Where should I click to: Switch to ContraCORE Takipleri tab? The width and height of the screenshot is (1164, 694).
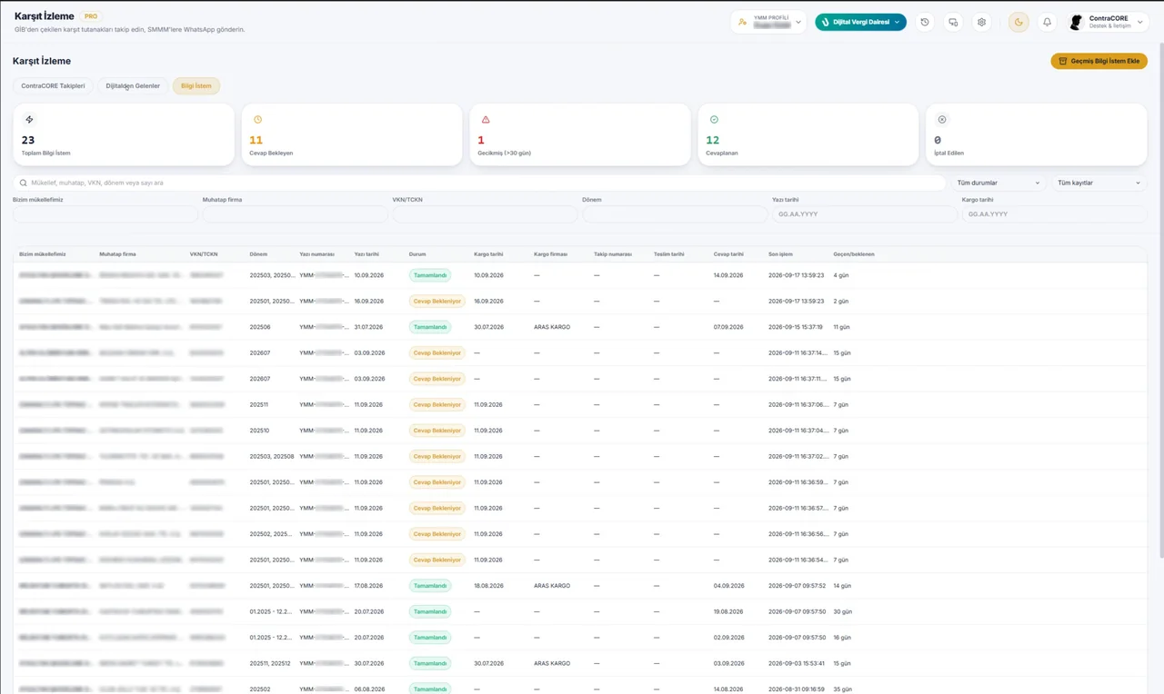pos(53,86)
